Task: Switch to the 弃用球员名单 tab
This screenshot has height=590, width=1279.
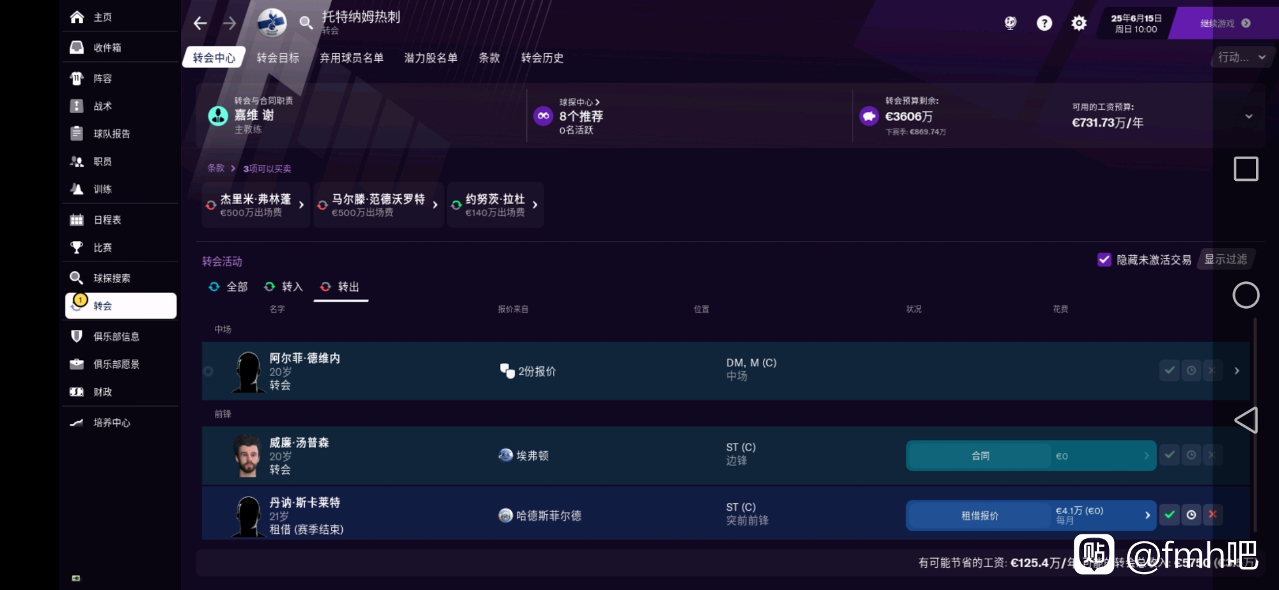Action: tap(352, 58)
